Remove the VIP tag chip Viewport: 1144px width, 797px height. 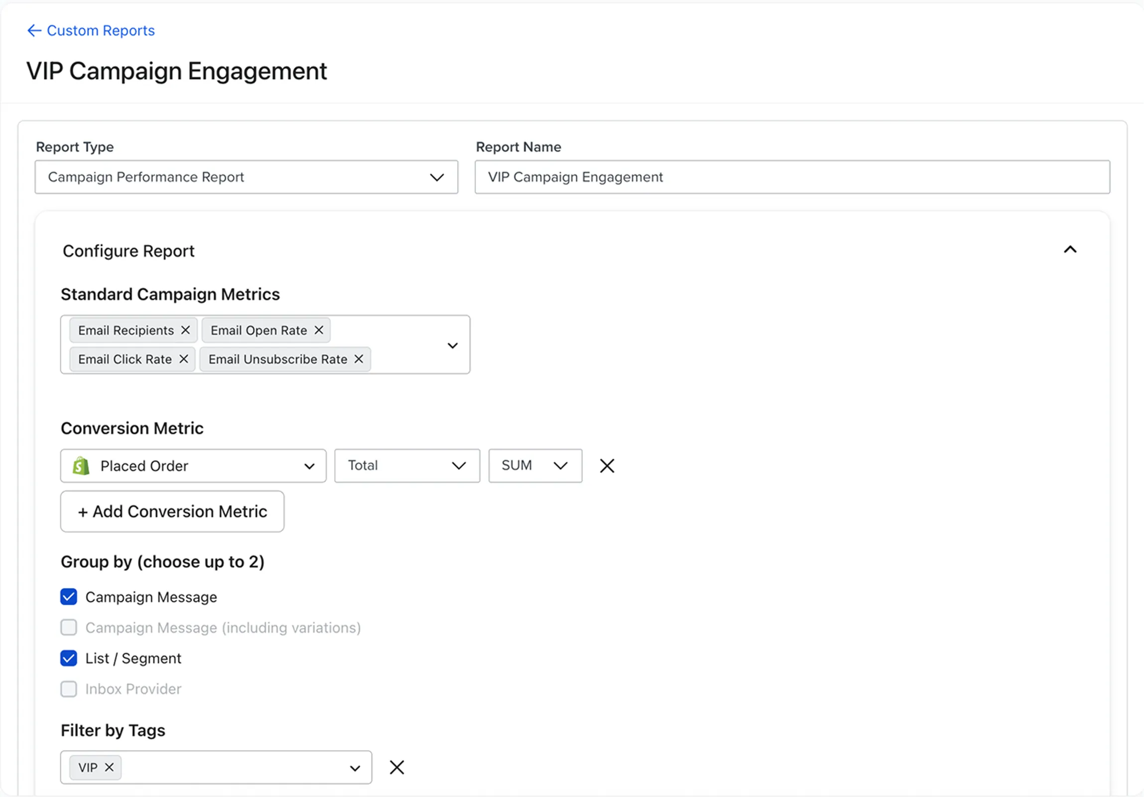(x=109, y=768)
